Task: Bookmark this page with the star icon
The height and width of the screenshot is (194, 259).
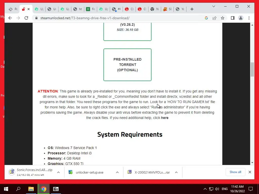Action: tap(223, 18)
